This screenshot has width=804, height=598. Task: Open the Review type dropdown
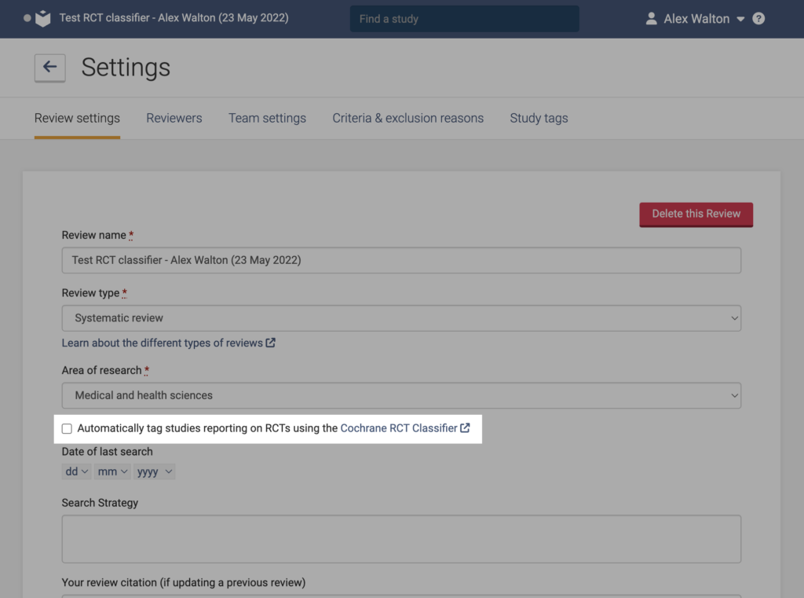(401, 317)
